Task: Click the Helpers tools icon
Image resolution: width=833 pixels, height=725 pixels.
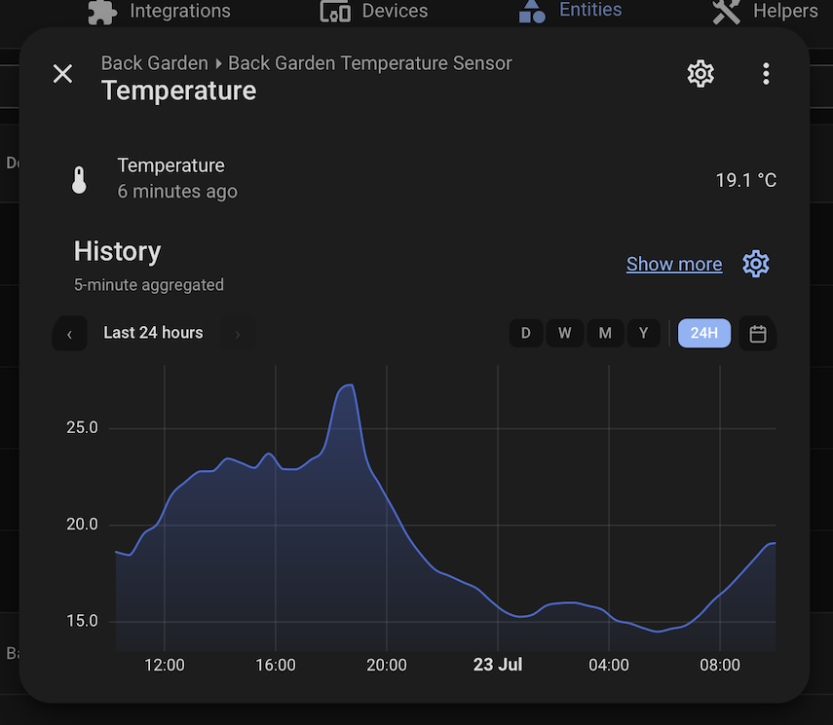Action: (726, 11)
